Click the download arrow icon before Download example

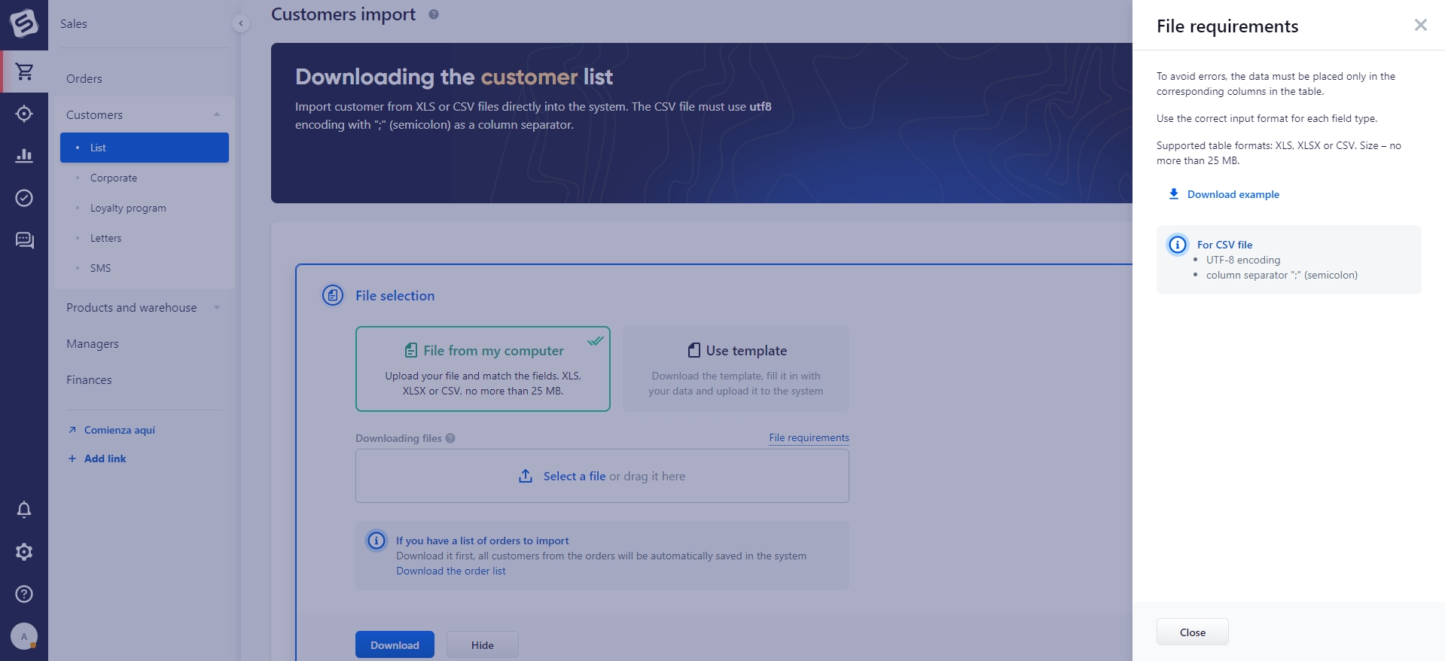(1173, 194)
